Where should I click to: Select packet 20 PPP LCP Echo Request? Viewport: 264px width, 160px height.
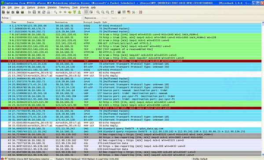click(x=131, y=73)
